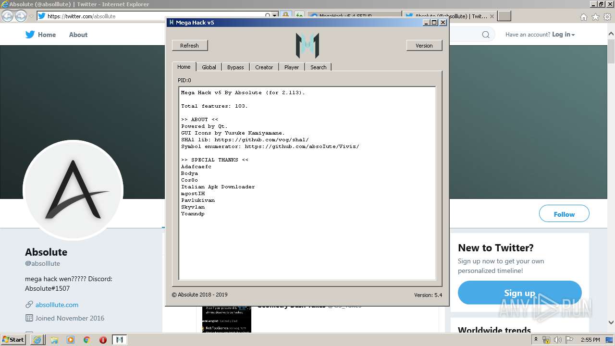Image resolution: width=615 pixels, height=346 pixels.
Task: Click the tweet thumbnail image below the dialog
Action: [227, 319]
